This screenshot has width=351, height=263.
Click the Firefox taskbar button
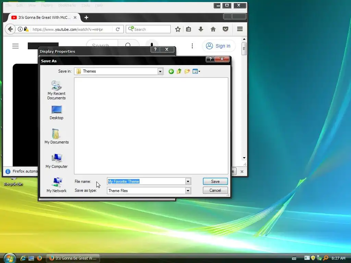73,258
